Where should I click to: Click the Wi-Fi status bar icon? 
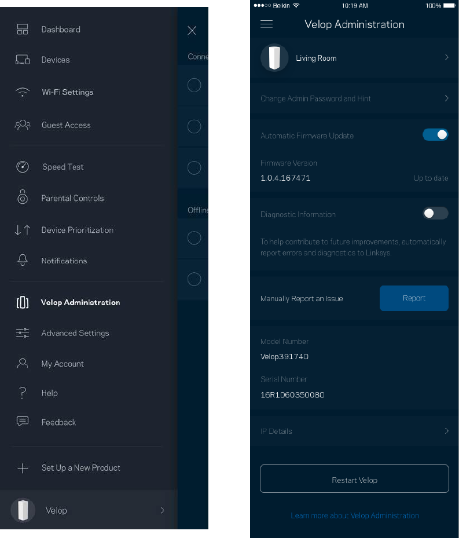click(x=296, y=5)
